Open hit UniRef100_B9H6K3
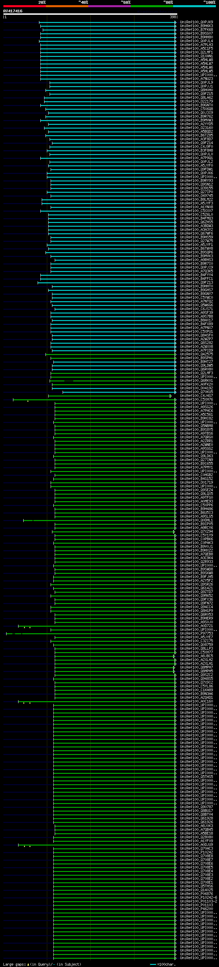This screenshot has height=967, width=219. (196, 26)
